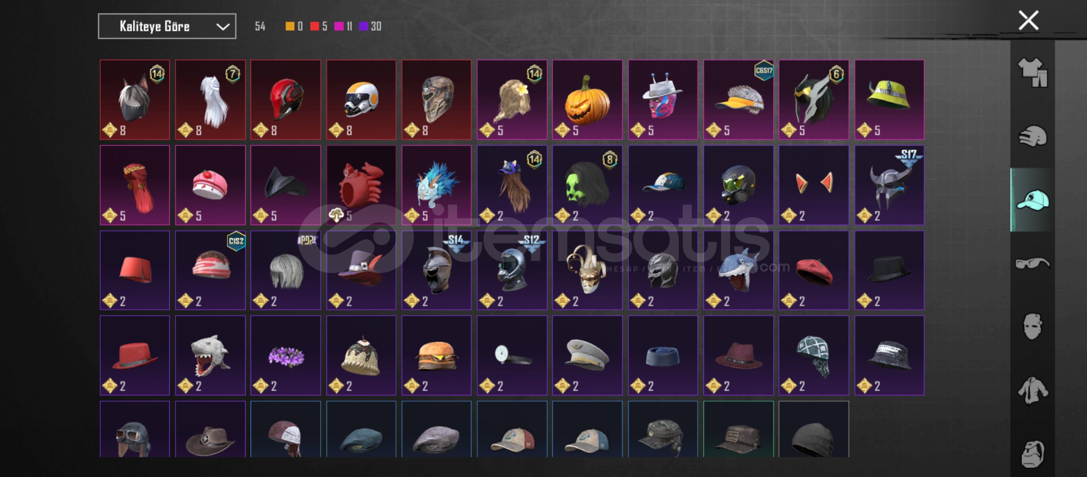This screenshot has width=1087, height=477.
Task: Click the red quality count swatch
Action: pyautogui.click(x=315, y=26)
